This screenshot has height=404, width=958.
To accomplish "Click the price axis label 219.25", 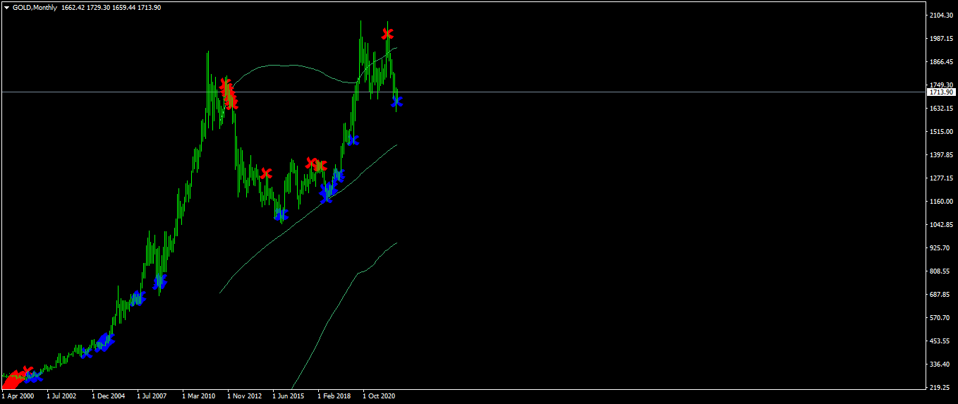I will 940,387.
